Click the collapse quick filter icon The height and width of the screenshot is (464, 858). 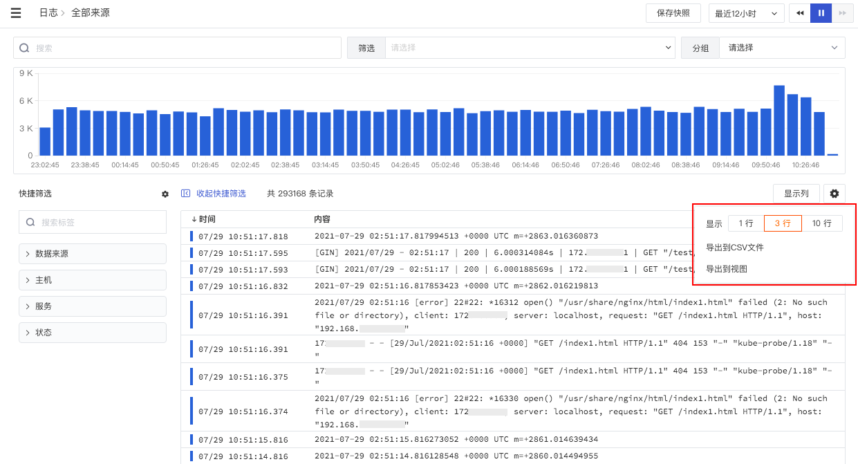pos(185,194)
